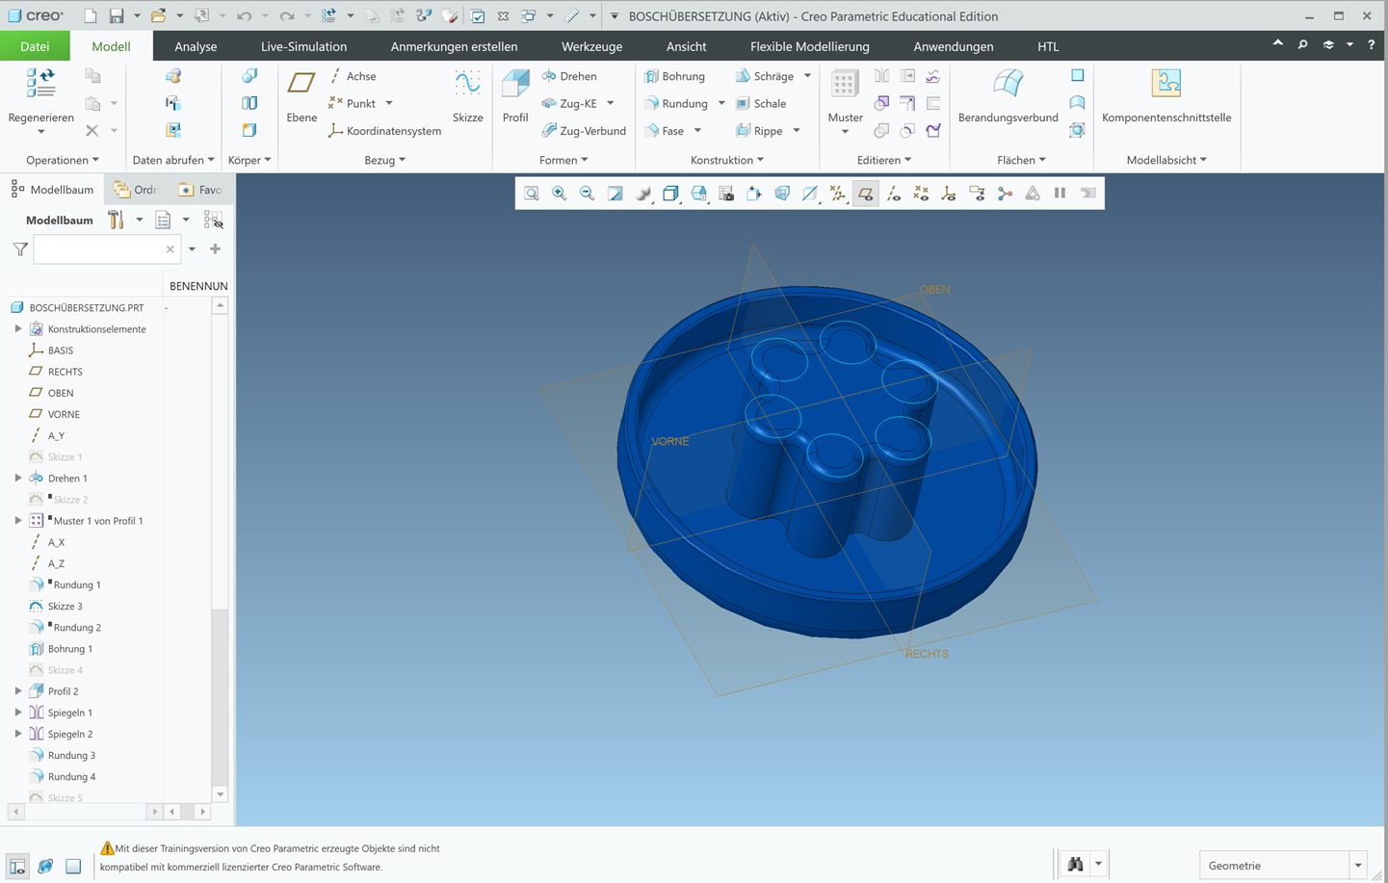Select Rundung 3 in the model tree
The height and width of the screenshot is (883, 1388).
tap(71, 755)
